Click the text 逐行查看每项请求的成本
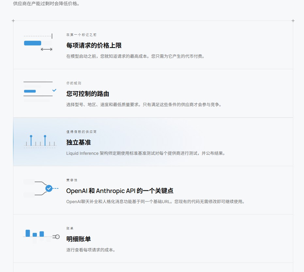This screenshot has width=304, height=272. coord(91,250)
